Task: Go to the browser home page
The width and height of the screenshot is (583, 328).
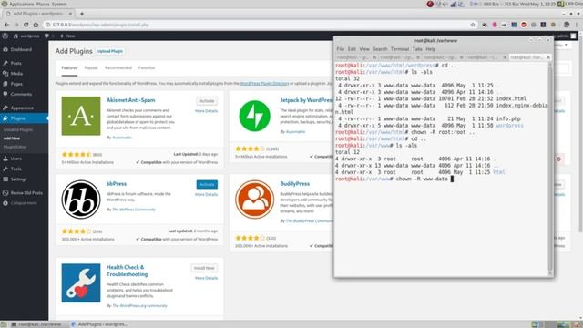Action: tap(36, 25)
